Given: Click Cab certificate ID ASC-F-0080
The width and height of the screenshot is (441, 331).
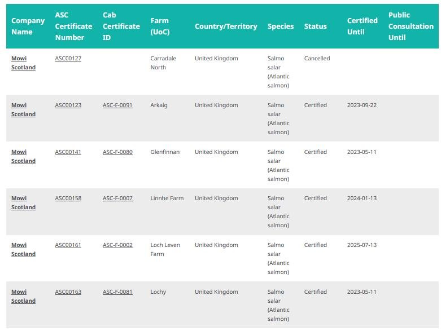Looking at the screenshot, I should tap(117, 152).
